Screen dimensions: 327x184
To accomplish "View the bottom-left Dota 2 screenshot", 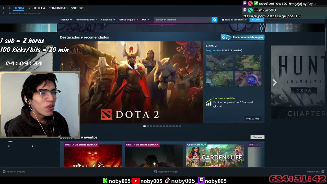I will (x=220, y=79).
